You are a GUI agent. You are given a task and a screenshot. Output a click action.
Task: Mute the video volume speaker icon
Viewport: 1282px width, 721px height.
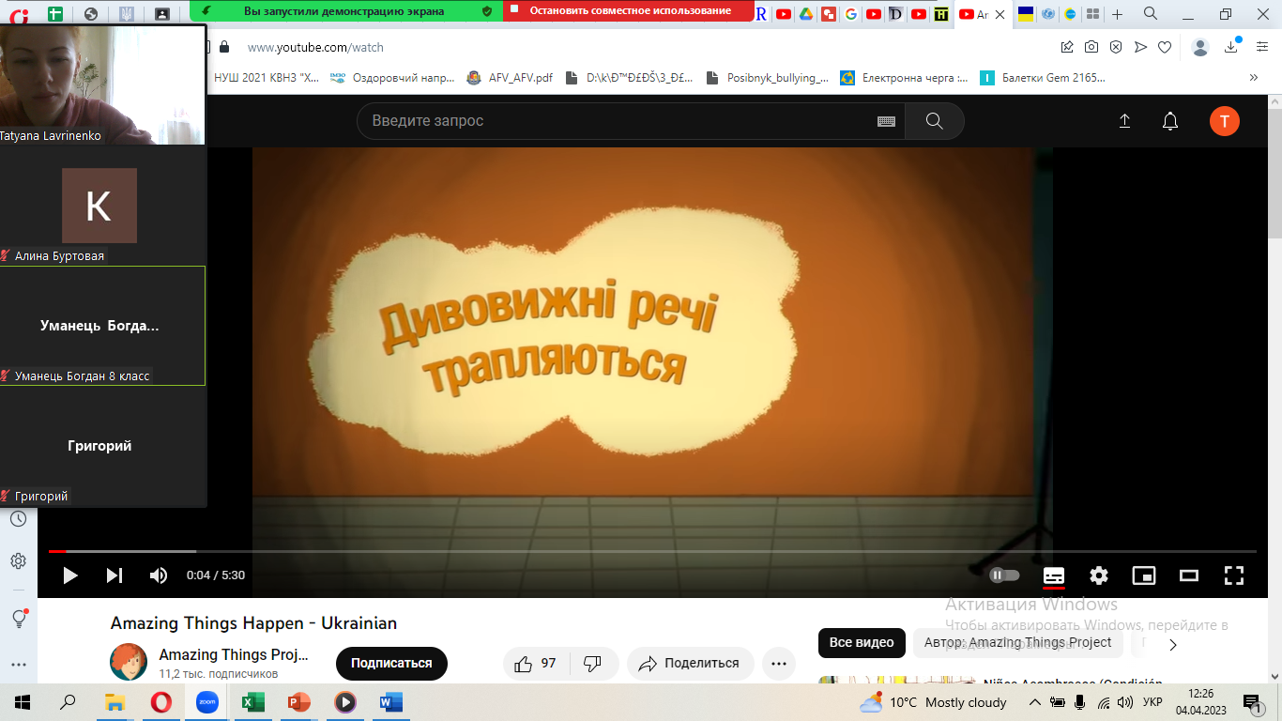pos(159,575)
